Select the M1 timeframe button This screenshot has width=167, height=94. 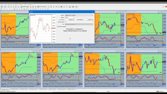pyautogui.click(x=28, y=9)
